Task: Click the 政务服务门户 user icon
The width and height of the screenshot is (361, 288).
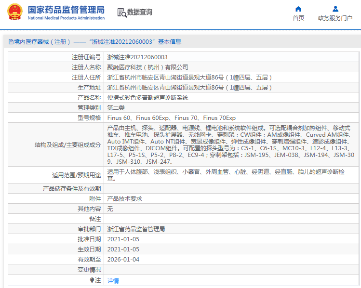Action: pos(335,9)
